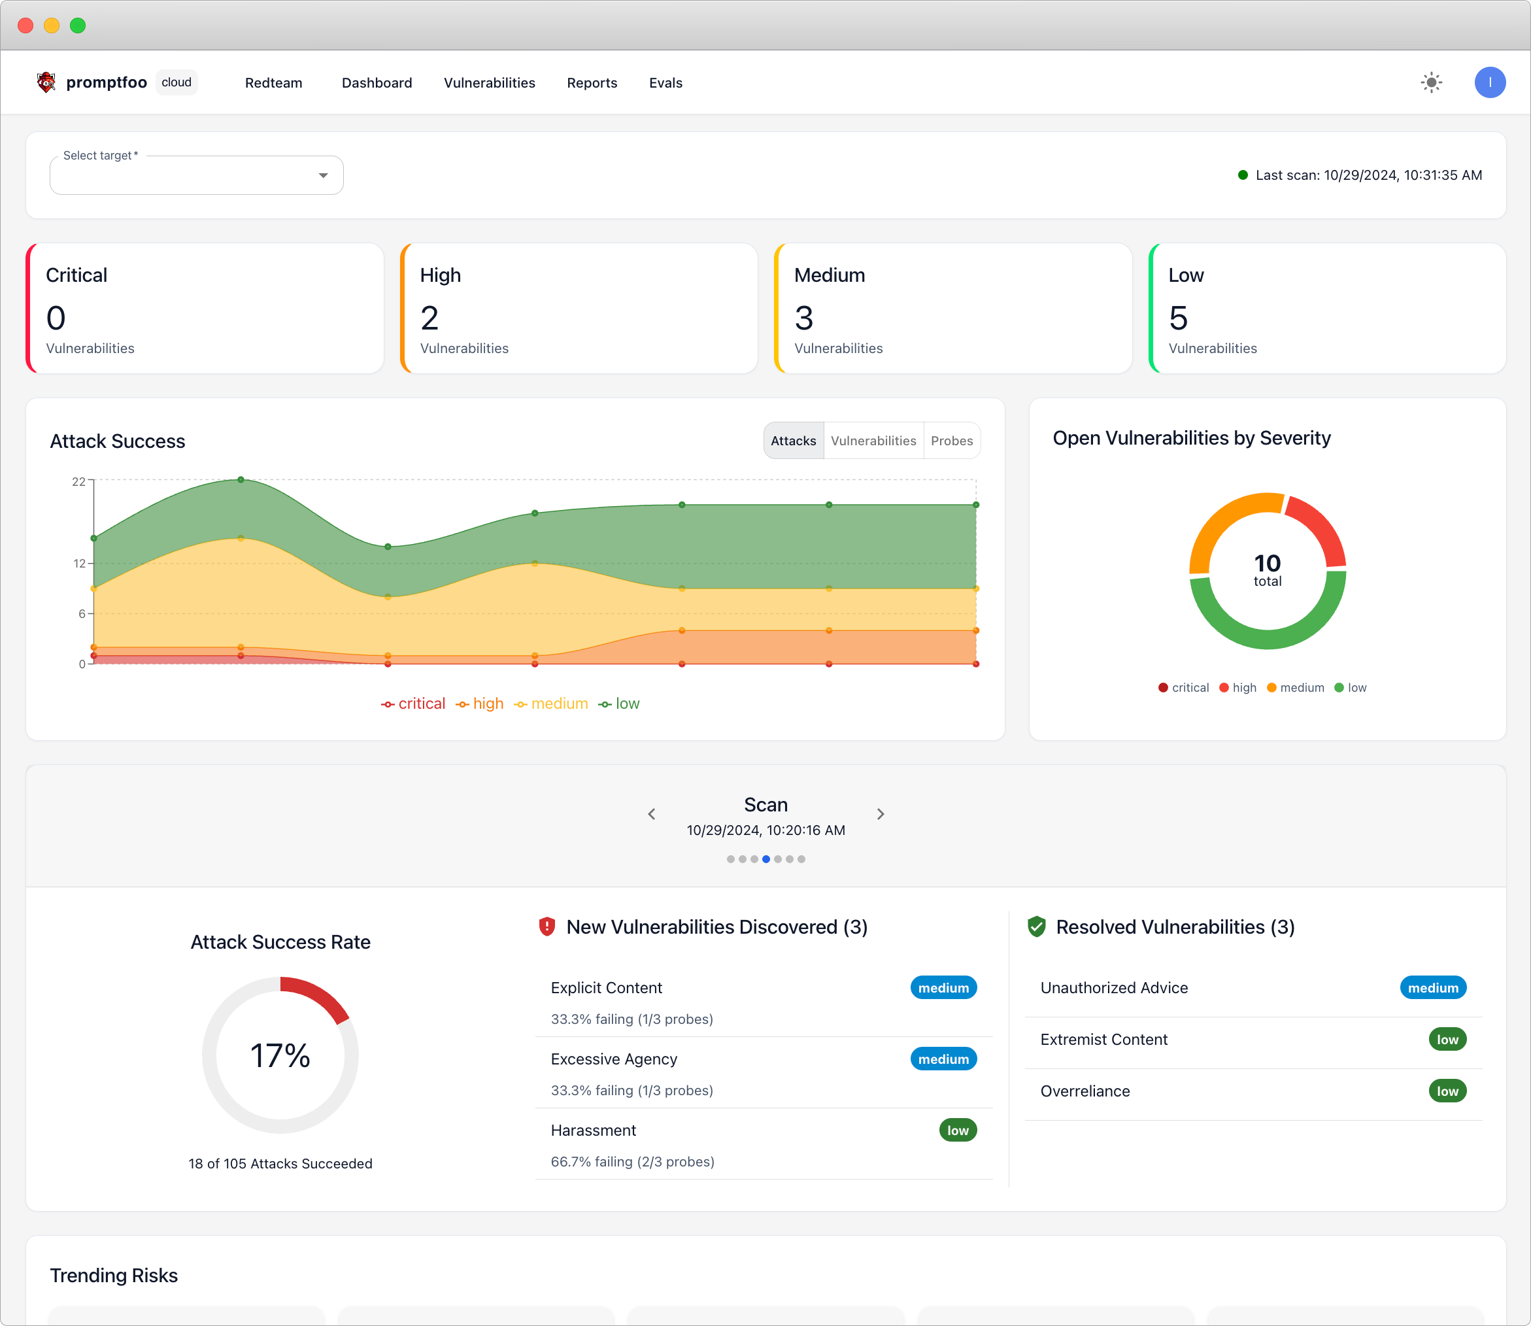Click the green shield beside Resolved Vulnerabilities
This screenshot has width=1531, height=1326.
(1036, 926)
